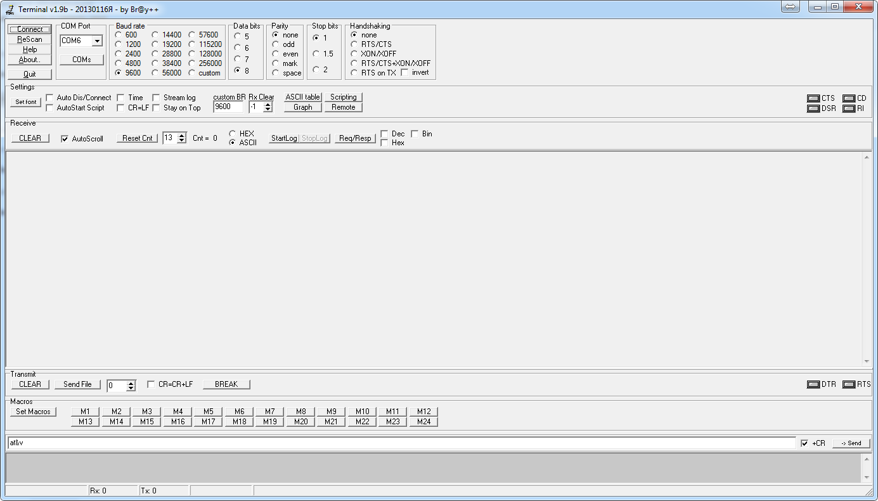Click the DSR status indicator
Image resolution: width=878 pixels, height=501 pixels.
[x=813, y=108]
